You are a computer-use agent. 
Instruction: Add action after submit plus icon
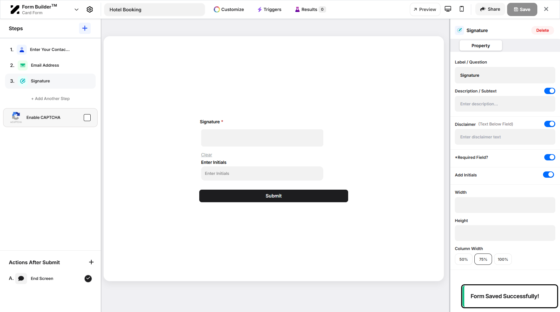91,262
